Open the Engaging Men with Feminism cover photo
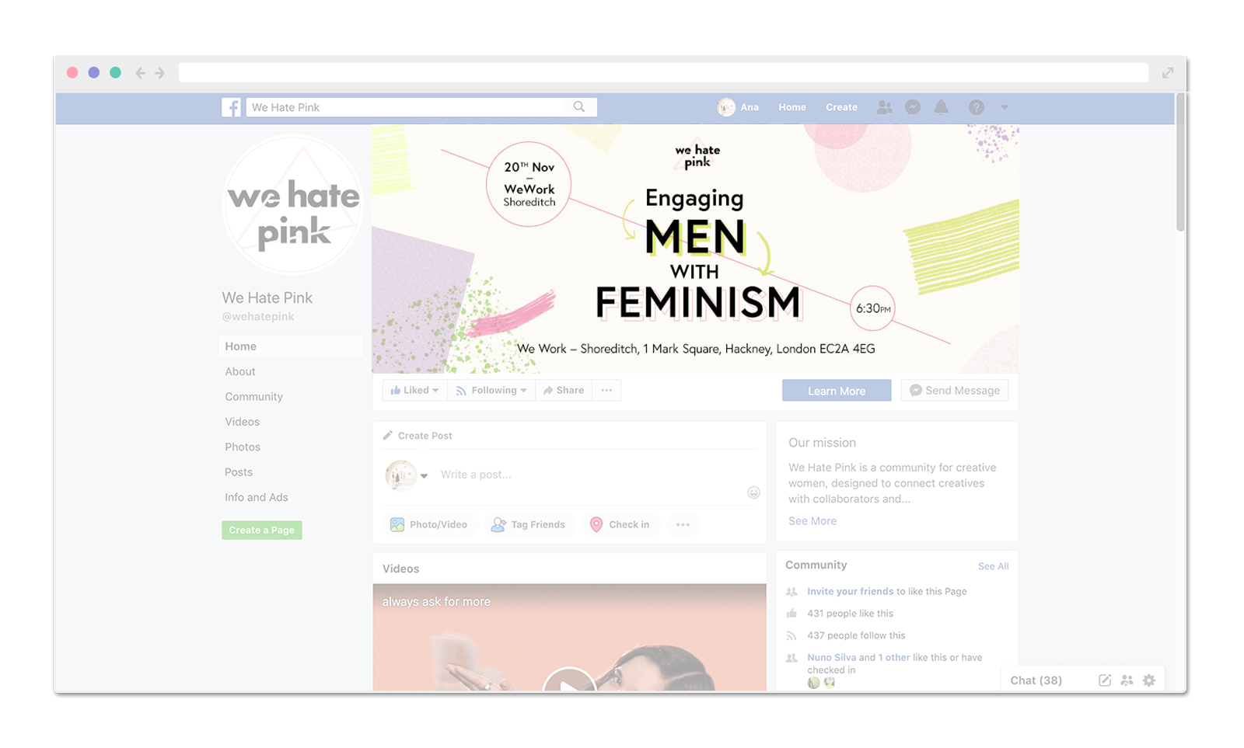This screenshot has width=1244, height=748. pos(695,249)
